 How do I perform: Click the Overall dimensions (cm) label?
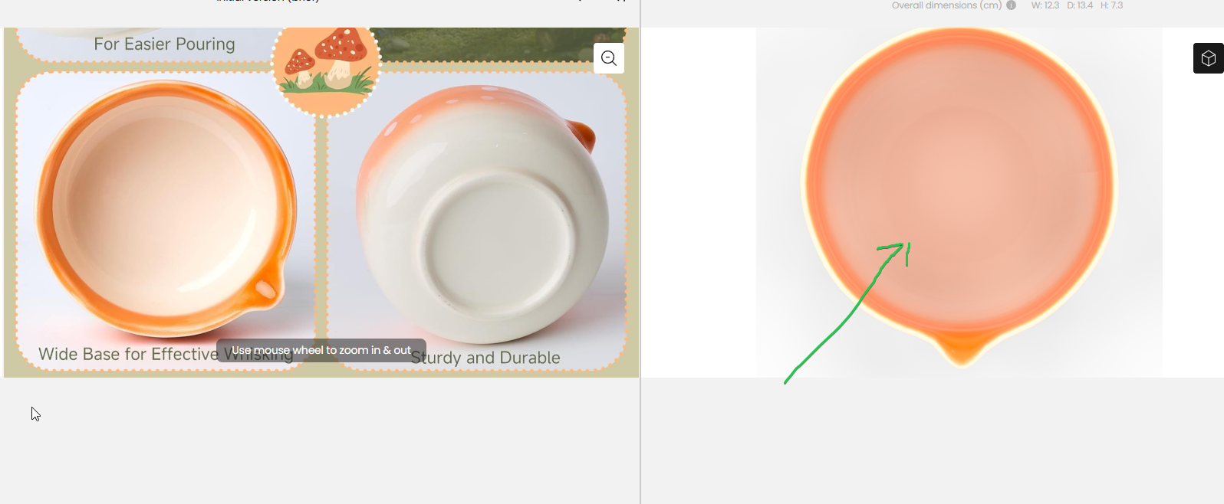pos(946,5)
